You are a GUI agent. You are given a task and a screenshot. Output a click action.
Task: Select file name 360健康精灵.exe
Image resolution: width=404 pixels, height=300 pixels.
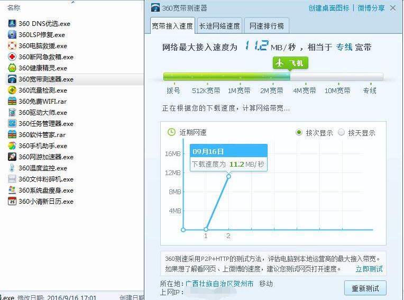pyautogui.click(x=43, y=68)
